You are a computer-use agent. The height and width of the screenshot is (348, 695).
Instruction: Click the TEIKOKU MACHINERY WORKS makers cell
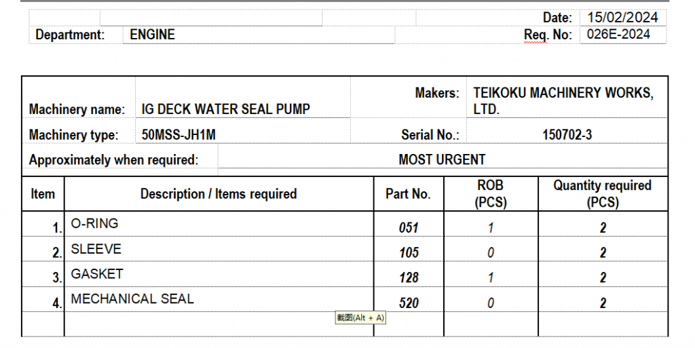563,100
